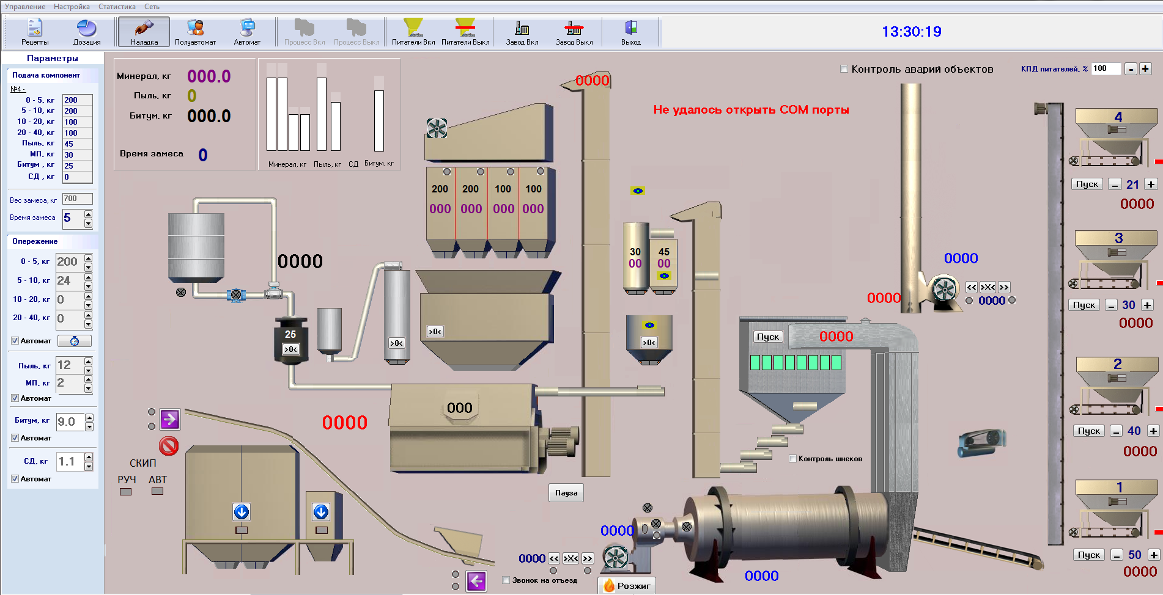Click the Дозация dosing icon
Viewport: 1163px width, 595px height.
(x=87, y=32)
